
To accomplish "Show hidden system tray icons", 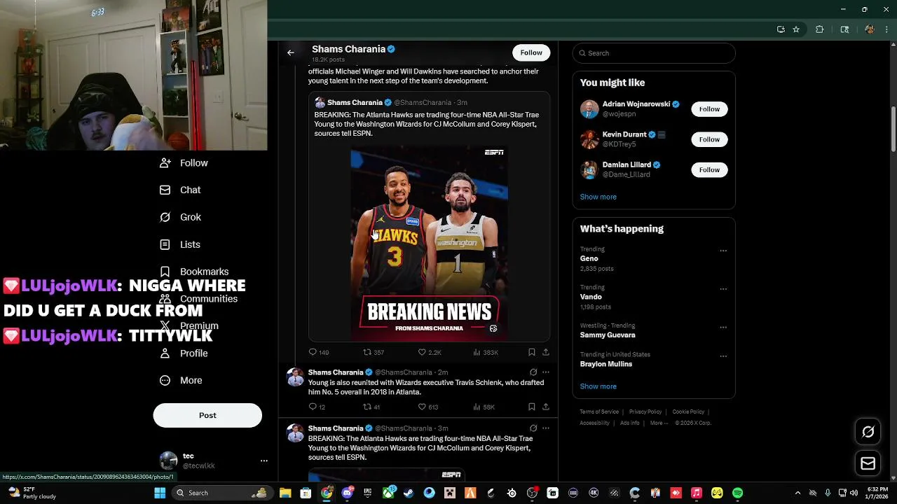I will 797,493.
